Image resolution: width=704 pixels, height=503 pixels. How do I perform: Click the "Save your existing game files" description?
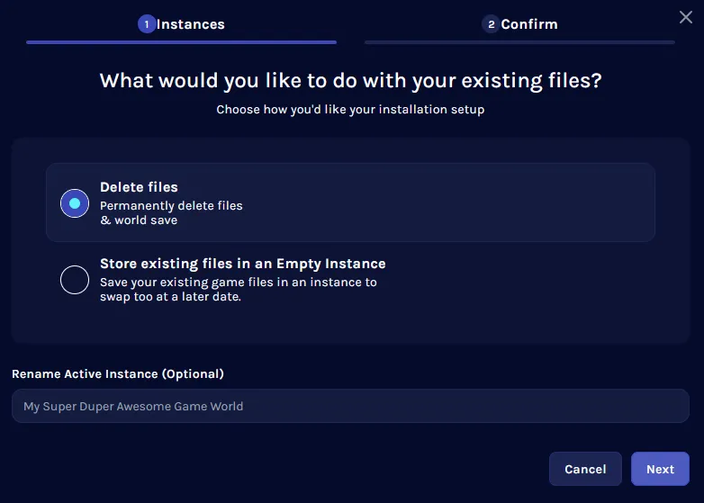click(x=238, y=283)
